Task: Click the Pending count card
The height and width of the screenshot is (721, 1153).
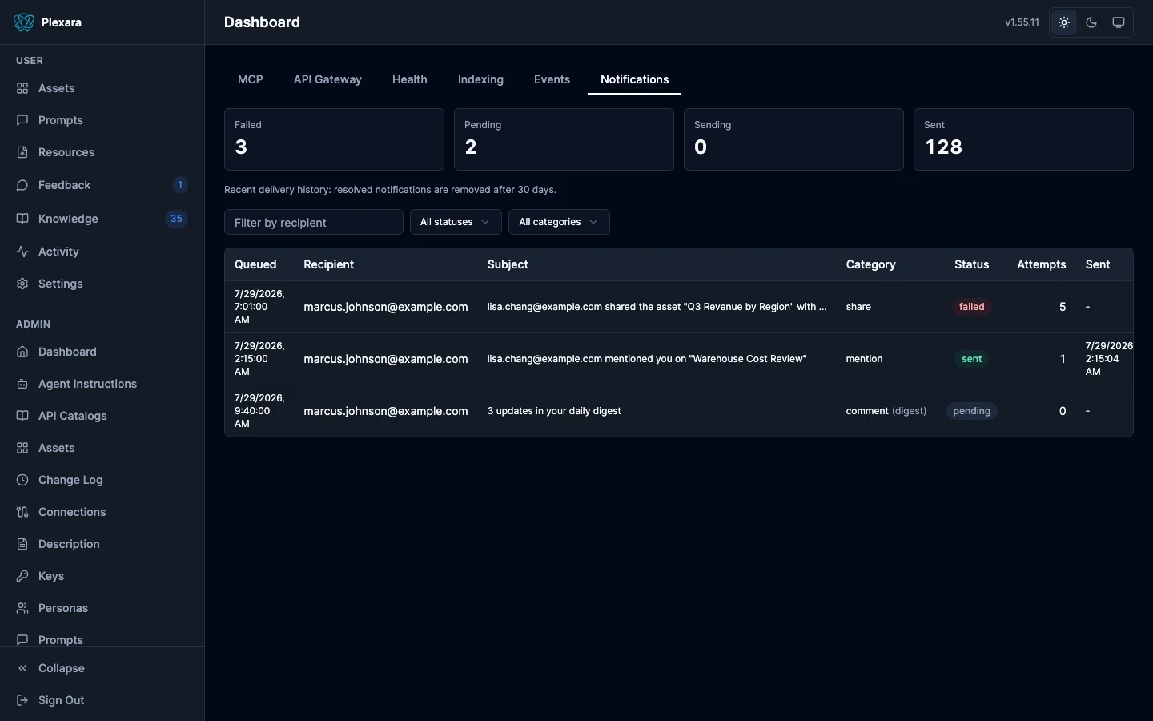Action: pos(564,139)
